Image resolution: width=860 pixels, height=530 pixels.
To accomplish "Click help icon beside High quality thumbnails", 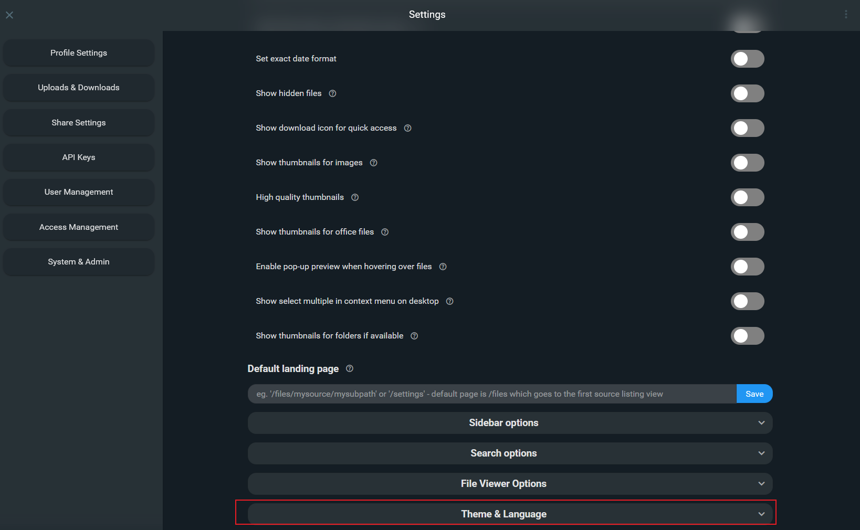I will 355,197.
